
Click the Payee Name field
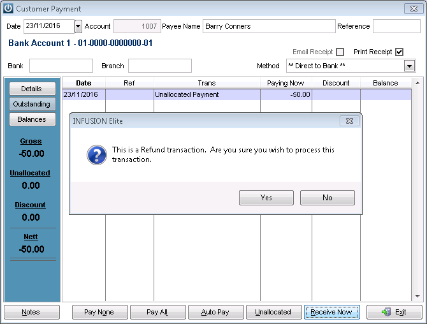(269, 26)
